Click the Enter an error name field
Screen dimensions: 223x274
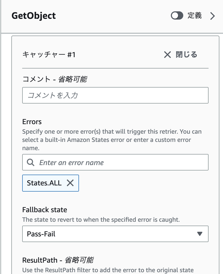tap(115, 162)
